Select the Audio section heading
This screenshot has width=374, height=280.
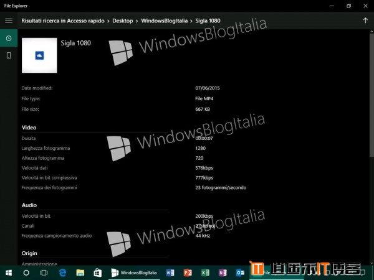[x=29, y=205]
